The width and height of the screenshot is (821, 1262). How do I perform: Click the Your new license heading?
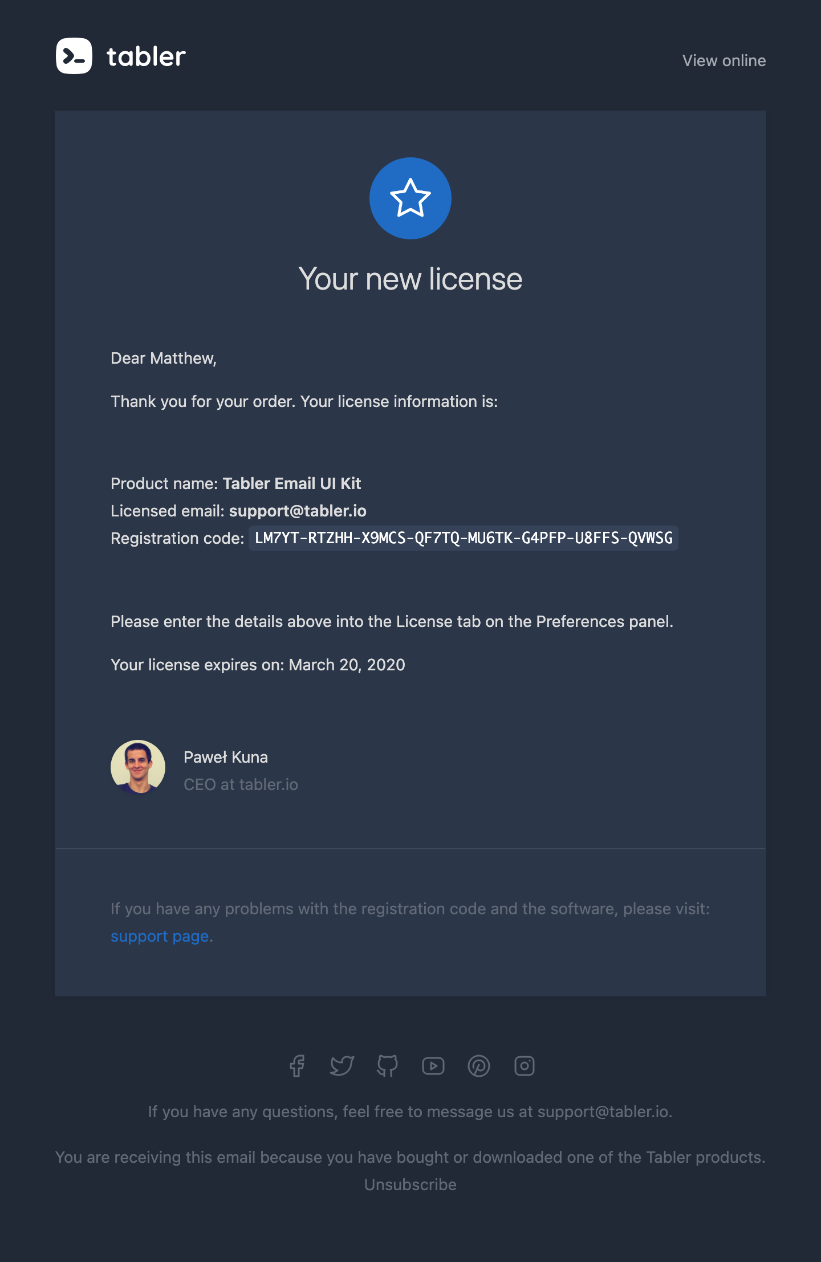(410, 279)
